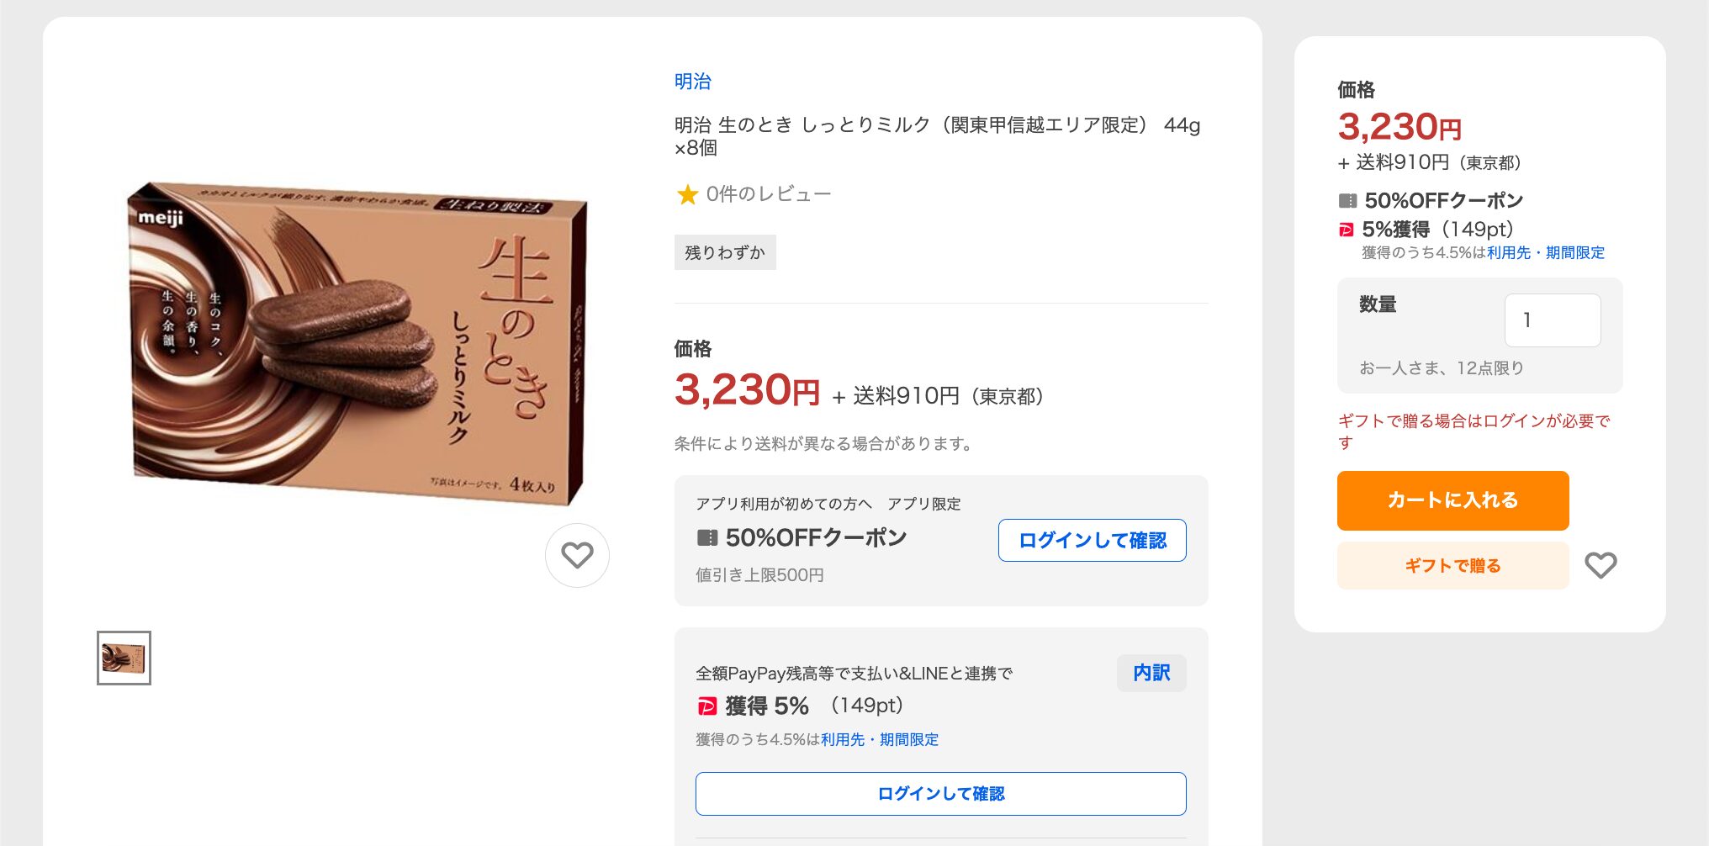Add item with カートに入れる button
The width and height of the screenshot is (1709, 846).
pyautogui.click(x=1452, y=500)
